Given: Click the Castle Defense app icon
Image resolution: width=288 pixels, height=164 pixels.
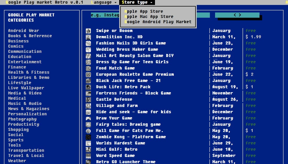Looking at the screenshot, I should 88,99.
